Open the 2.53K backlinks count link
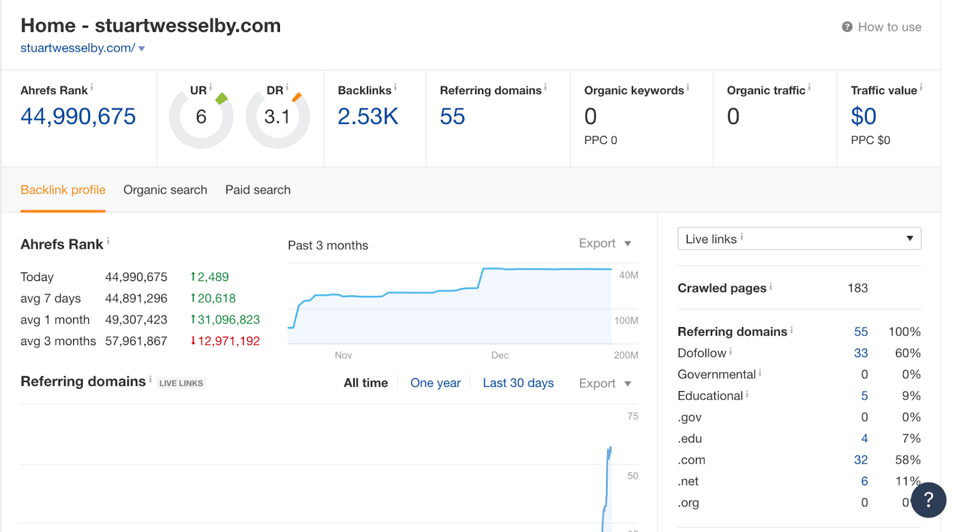Screen dimensions: 959x532 (368, 116)
